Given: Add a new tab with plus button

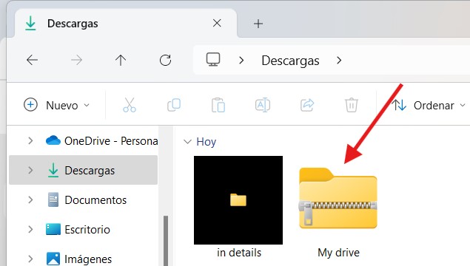Looking at the screenshot, I should point(258,24).
